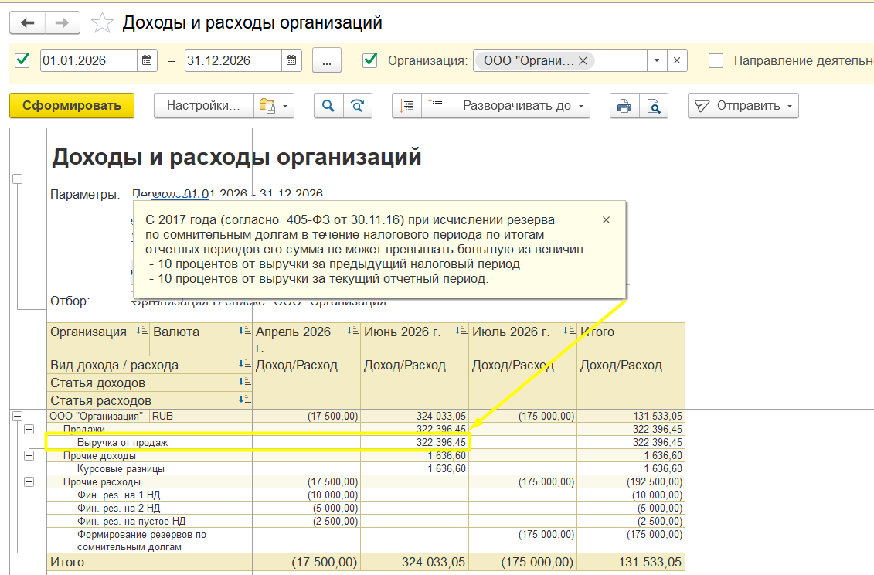Open the settings variants dropdown next to Настройки
Screen dimensions: 874x575
[x=274, y=105]
